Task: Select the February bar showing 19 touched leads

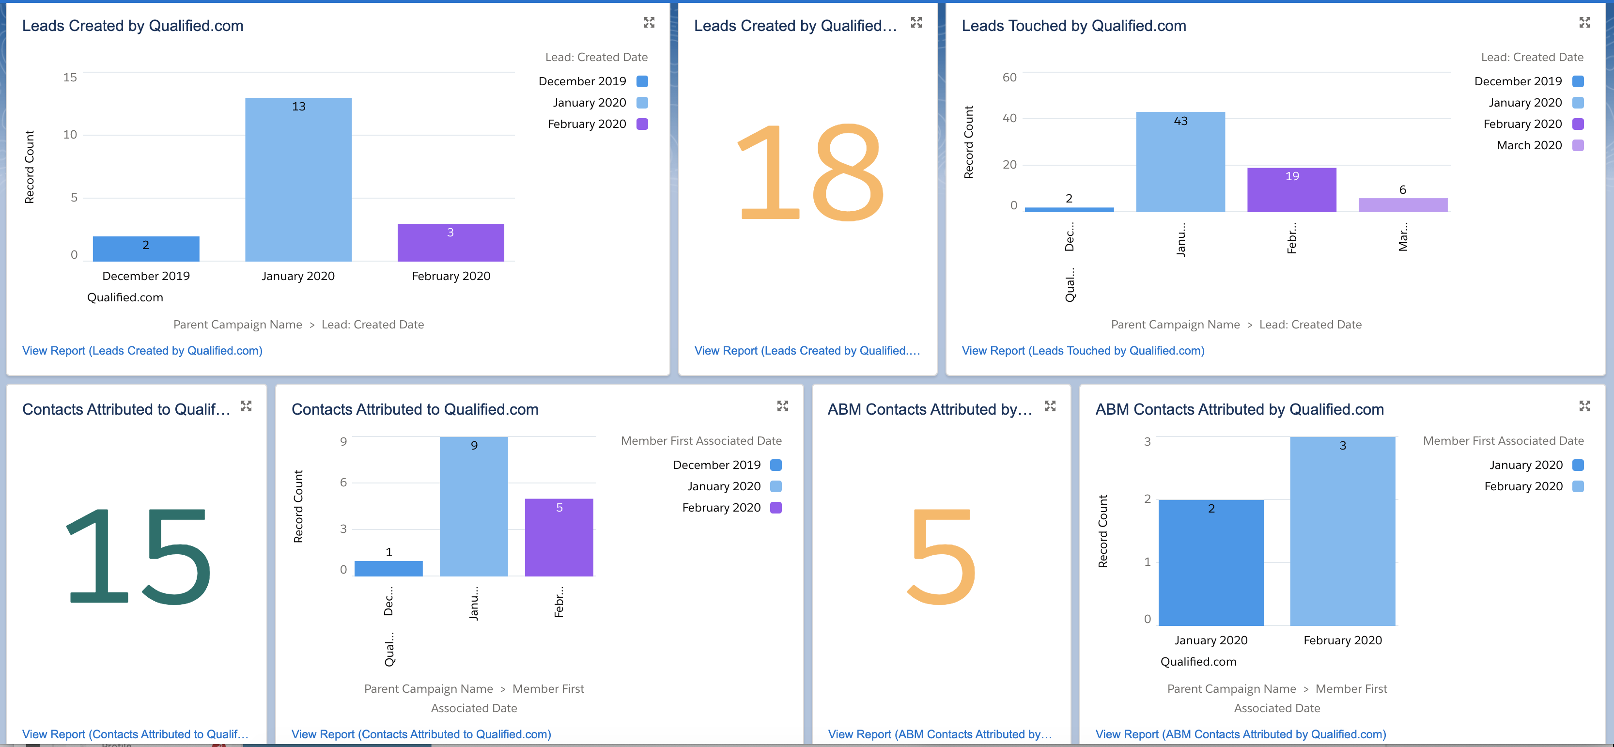Action: [1291, 190]
